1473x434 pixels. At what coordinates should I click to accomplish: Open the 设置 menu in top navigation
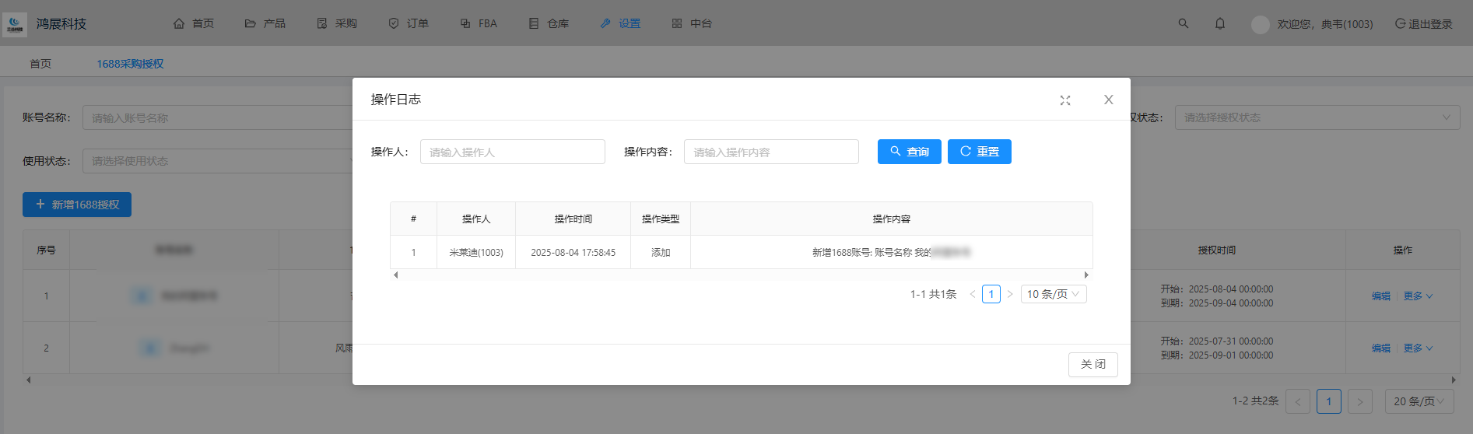[x=620, y=23]
